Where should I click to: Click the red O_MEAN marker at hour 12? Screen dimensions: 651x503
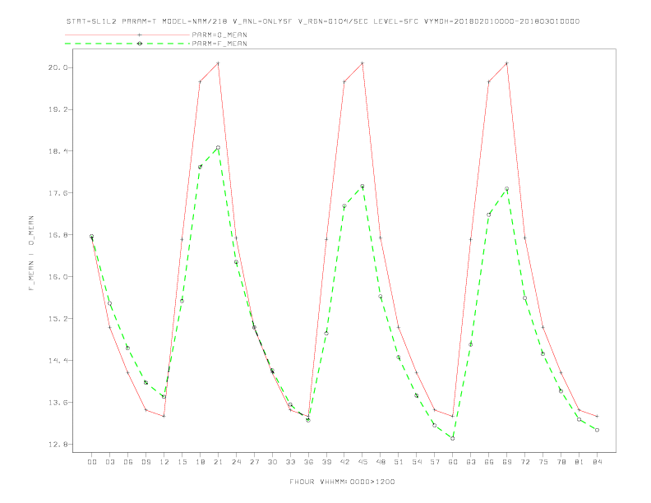164,416
